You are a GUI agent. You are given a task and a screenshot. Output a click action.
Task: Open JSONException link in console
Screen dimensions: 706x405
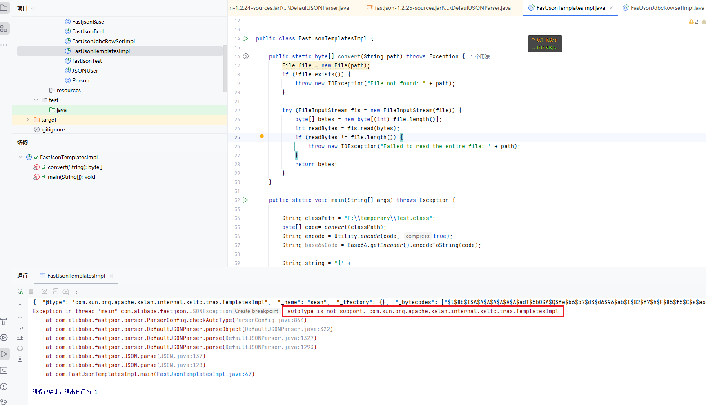[x=211, y=311]
